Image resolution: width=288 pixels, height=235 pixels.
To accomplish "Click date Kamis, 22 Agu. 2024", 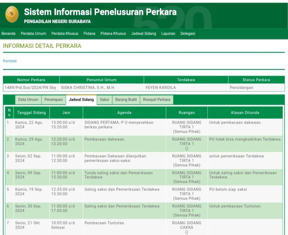I will [29, 125].
